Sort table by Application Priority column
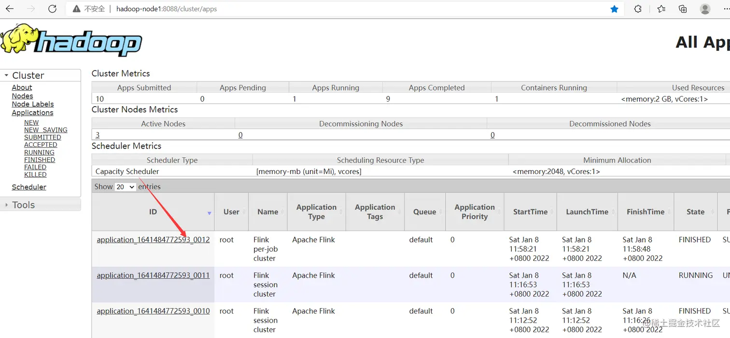730x338 pixels. click(x=475, y=212)
